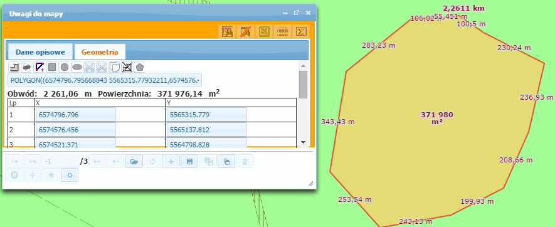Click the open folder icon

(134, 162)
